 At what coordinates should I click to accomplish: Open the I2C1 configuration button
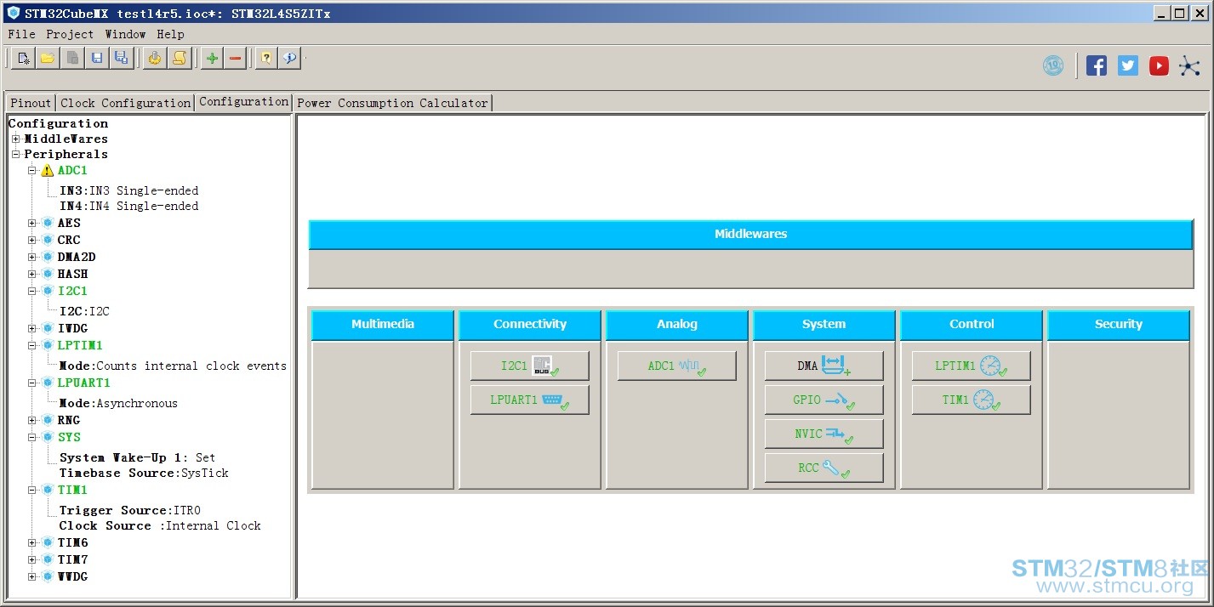pos(529,366)
